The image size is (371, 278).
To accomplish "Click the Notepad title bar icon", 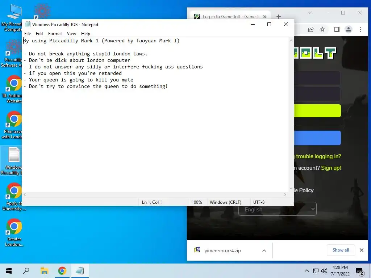I will (28, 24).
